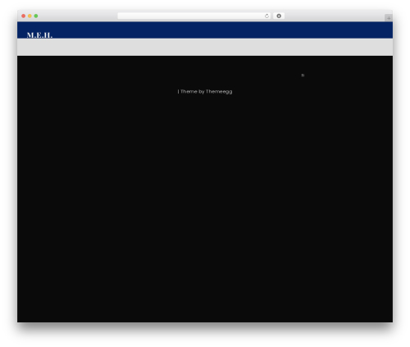Click the black footer area below the credit

(x=205, y=208)
